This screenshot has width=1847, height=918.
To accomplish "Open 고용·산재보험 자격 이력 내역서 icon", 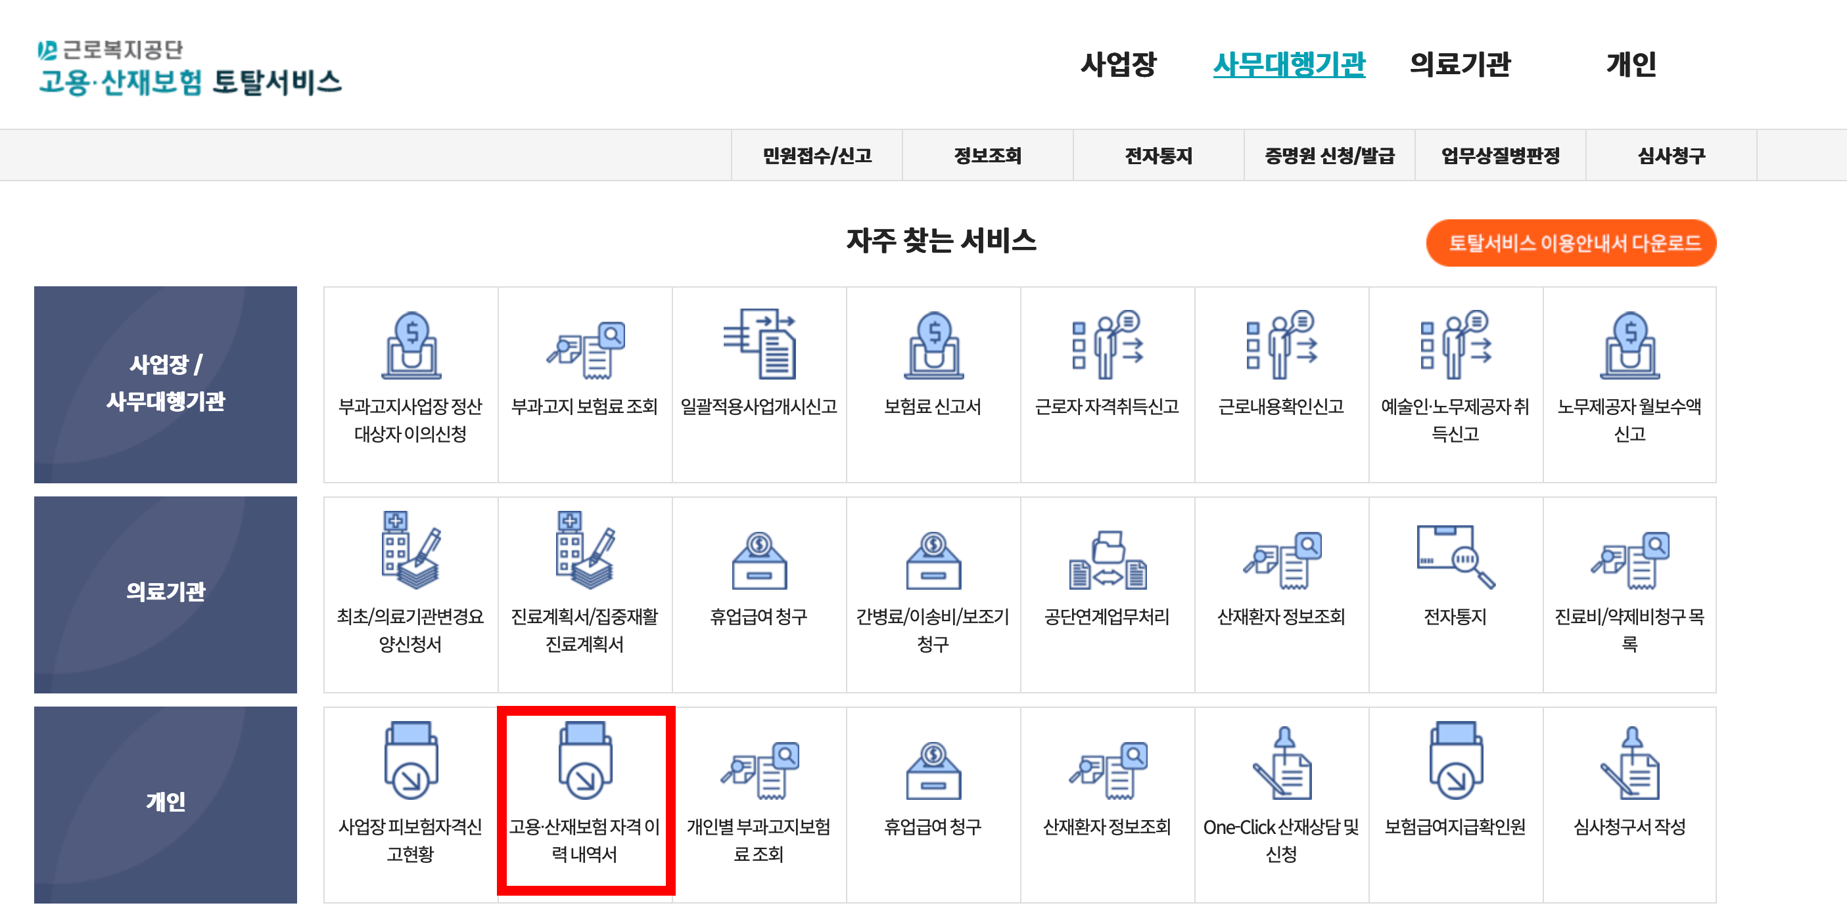I will click(584, 762).
